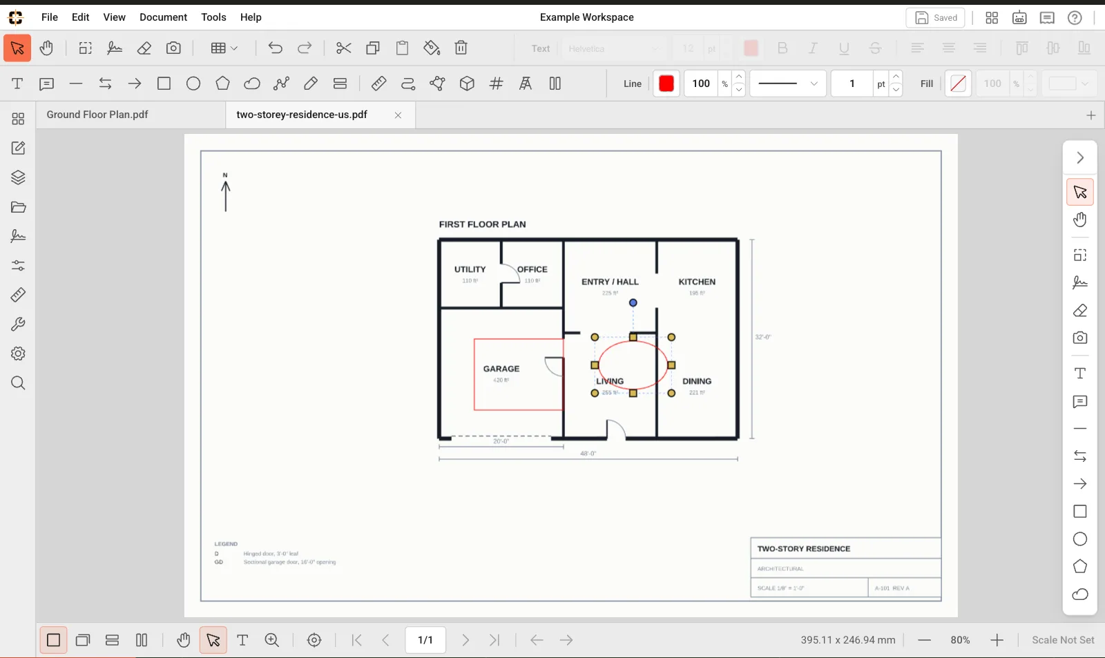1105x658 pixels.
Task: Click Scale Not Set in status bar
Action: point(1063,640)
